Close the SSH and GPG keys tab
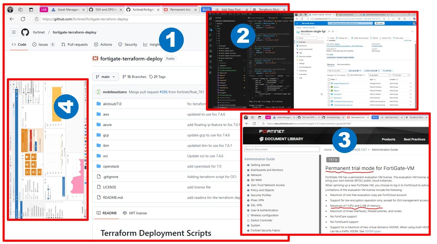Image resolution: width=437 pixels, height=244 pixels. click(x=121, y=10)
